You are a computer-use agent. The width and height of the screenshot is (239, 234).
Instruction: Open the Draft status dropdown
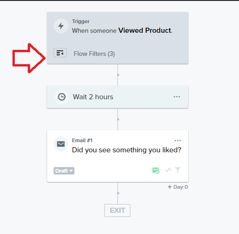(64, 171)
